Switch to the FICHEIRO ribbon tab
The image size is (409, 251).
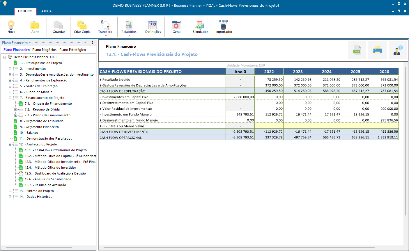pyautogui.click(x=25, y=11)
